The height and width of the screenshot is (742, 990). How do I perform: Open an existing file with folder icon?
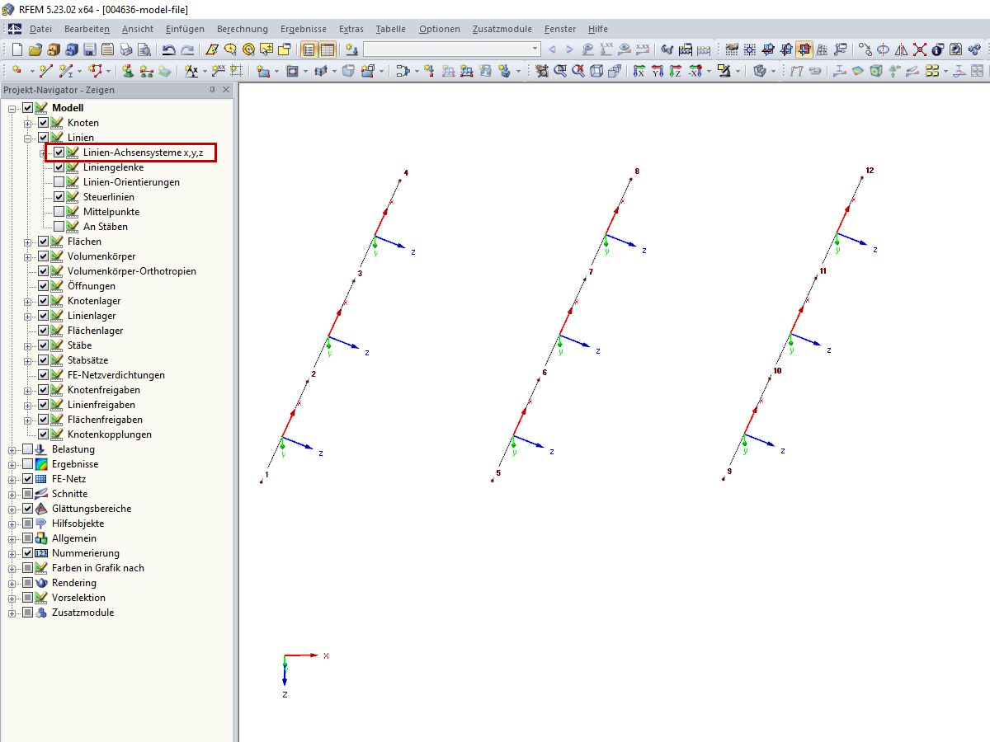pyautogui.click(x=35, y=49)
